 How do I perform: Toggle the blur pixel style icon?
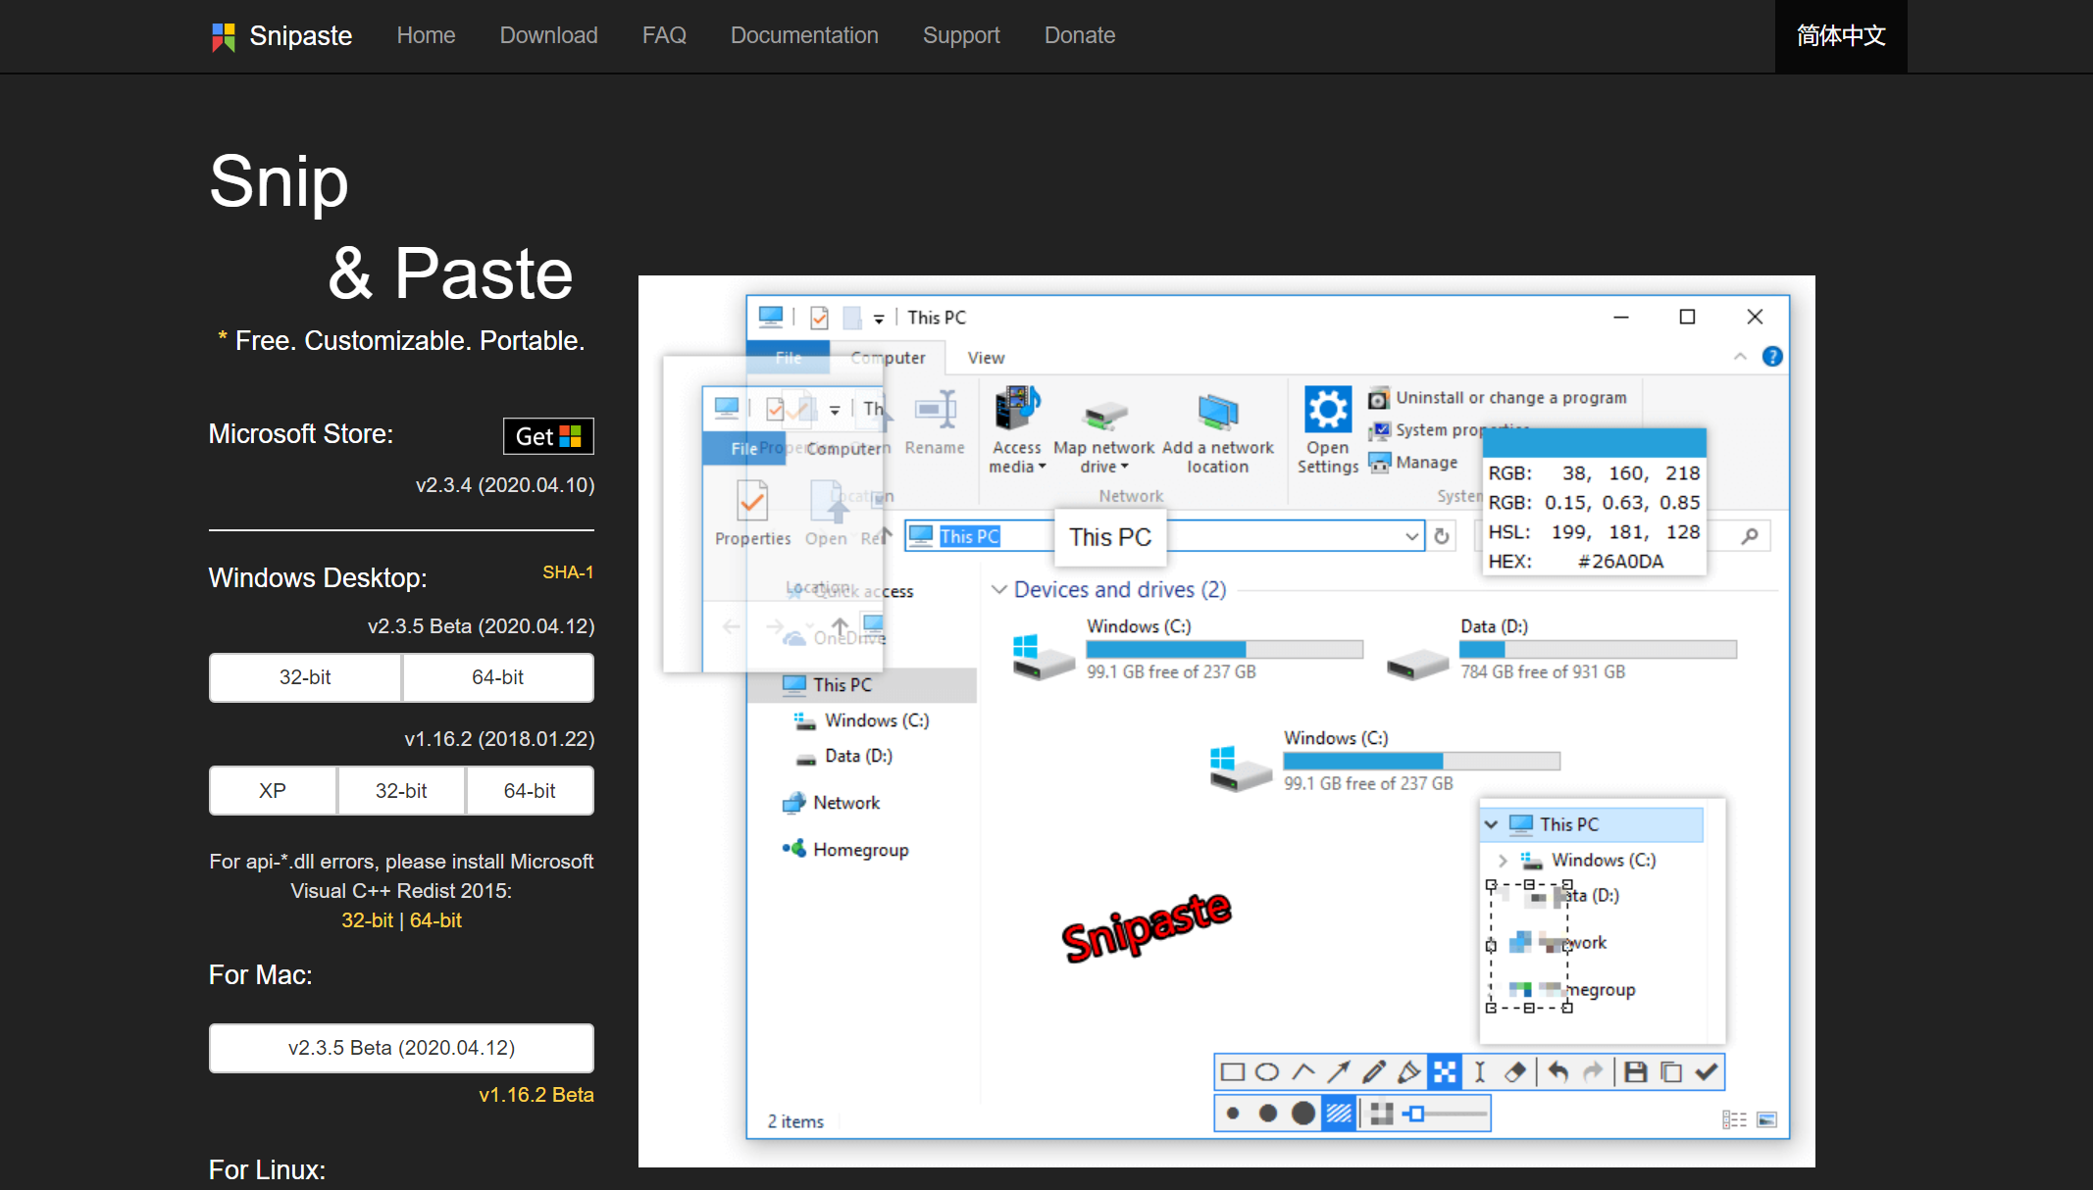point(1381,1114)
